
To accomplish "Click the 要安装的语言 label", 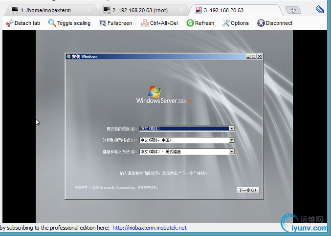I will click(x=122, y=129).
